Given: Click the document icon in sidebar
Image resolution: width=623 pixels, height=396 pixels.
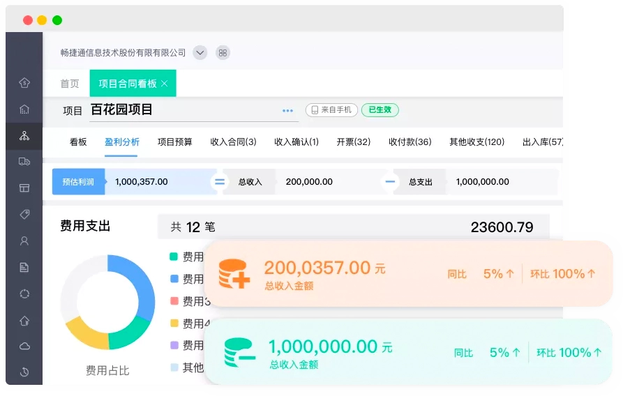Looking at the screenshot, I should [x=24, y=267].
